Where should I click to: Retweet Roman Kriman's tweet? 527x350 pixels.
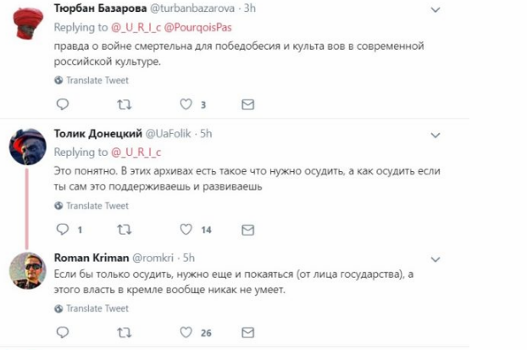[124, 332]
